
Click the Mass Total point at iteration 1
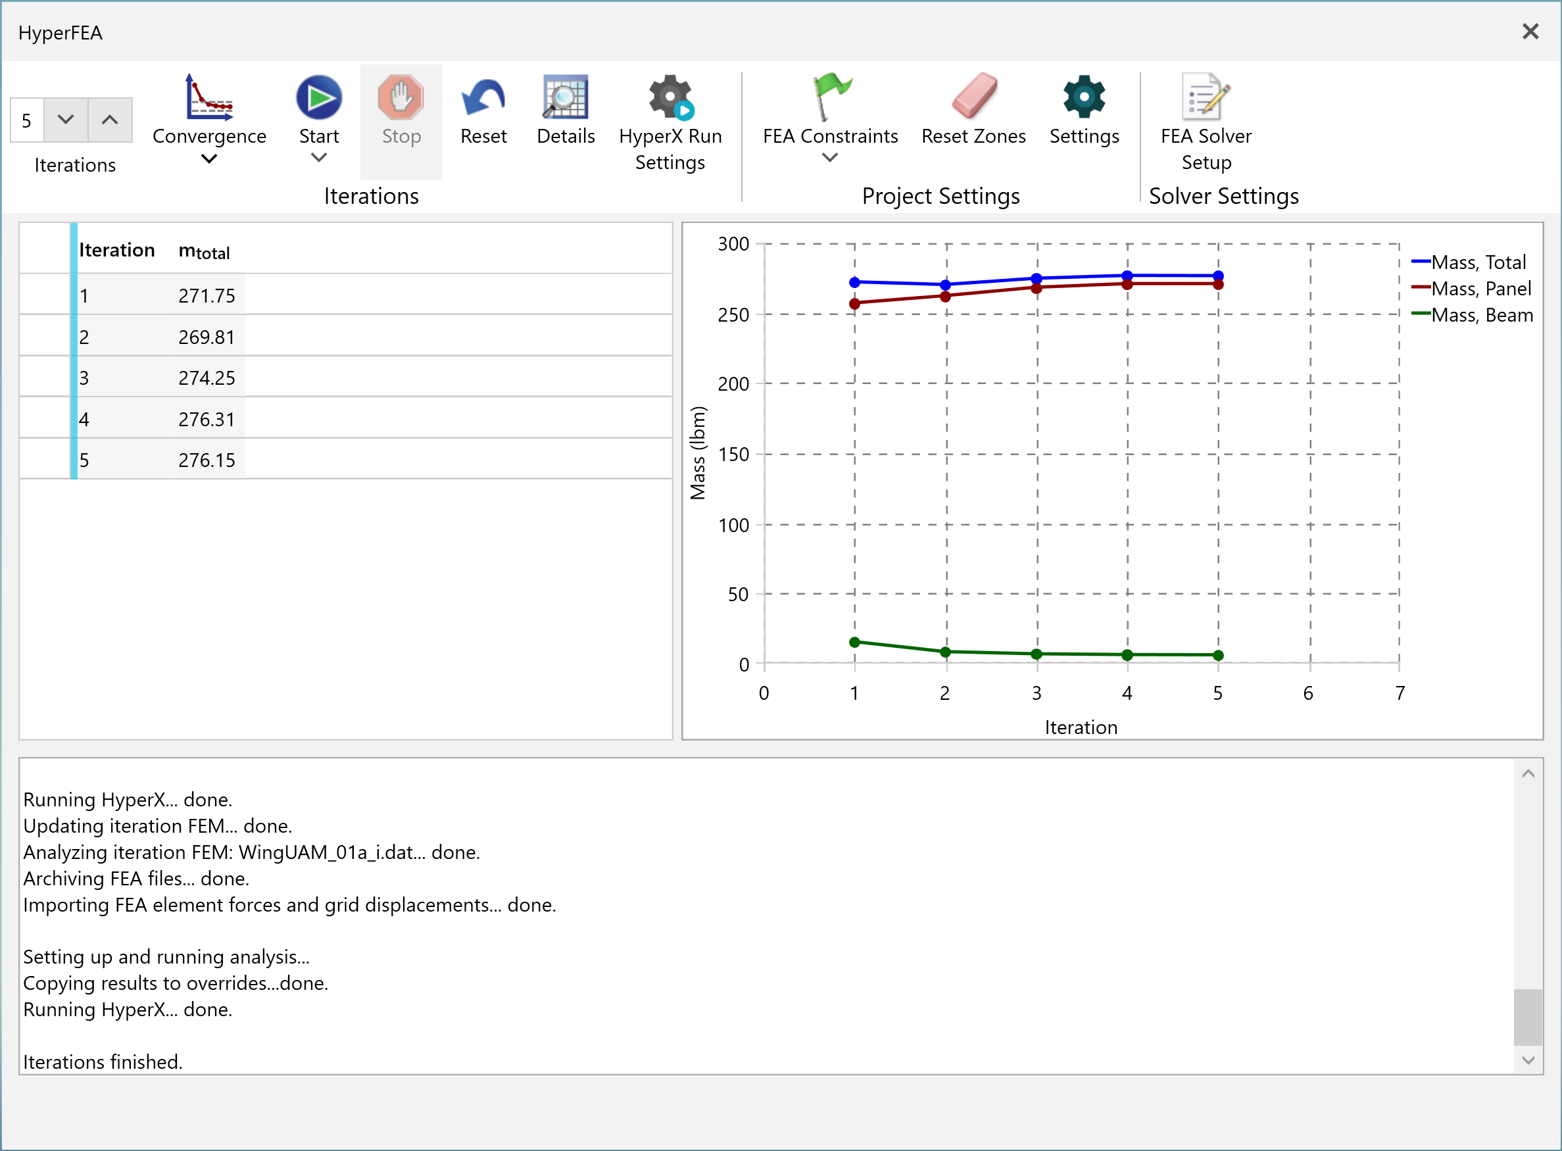[x=855, y=282]
